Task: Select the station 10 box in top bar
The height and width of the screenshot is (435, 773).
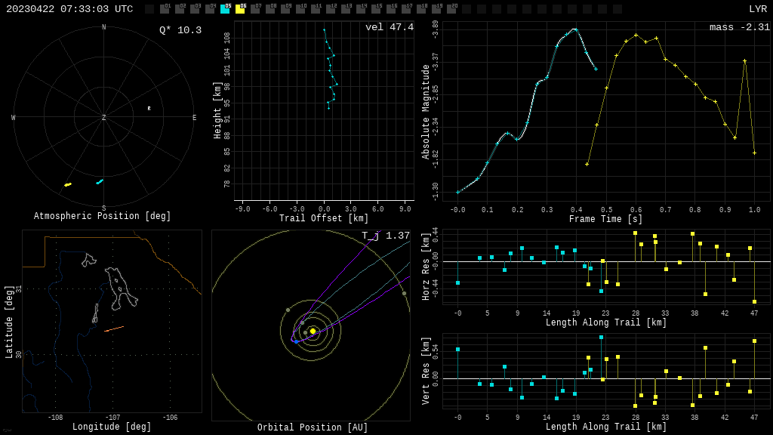Action: pyautogui.click(x=300, y=9)
